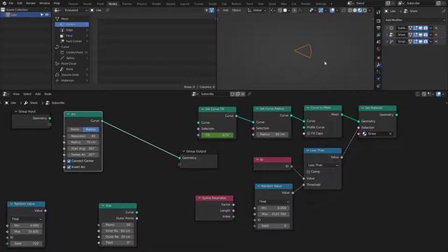448x252 pixels.
Task: Click the green Tilt slider in Set Curve Tilt
Action: click(217, 135)
